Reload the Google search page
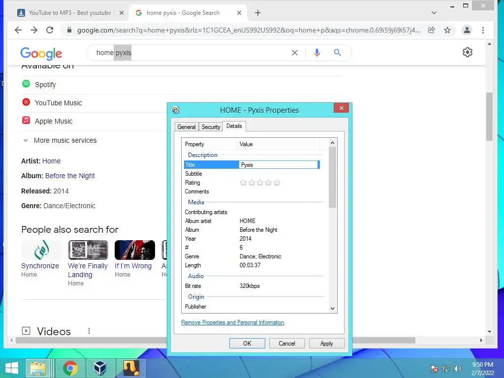Screen dimensions: 504x378 click(x=50, y=30)
